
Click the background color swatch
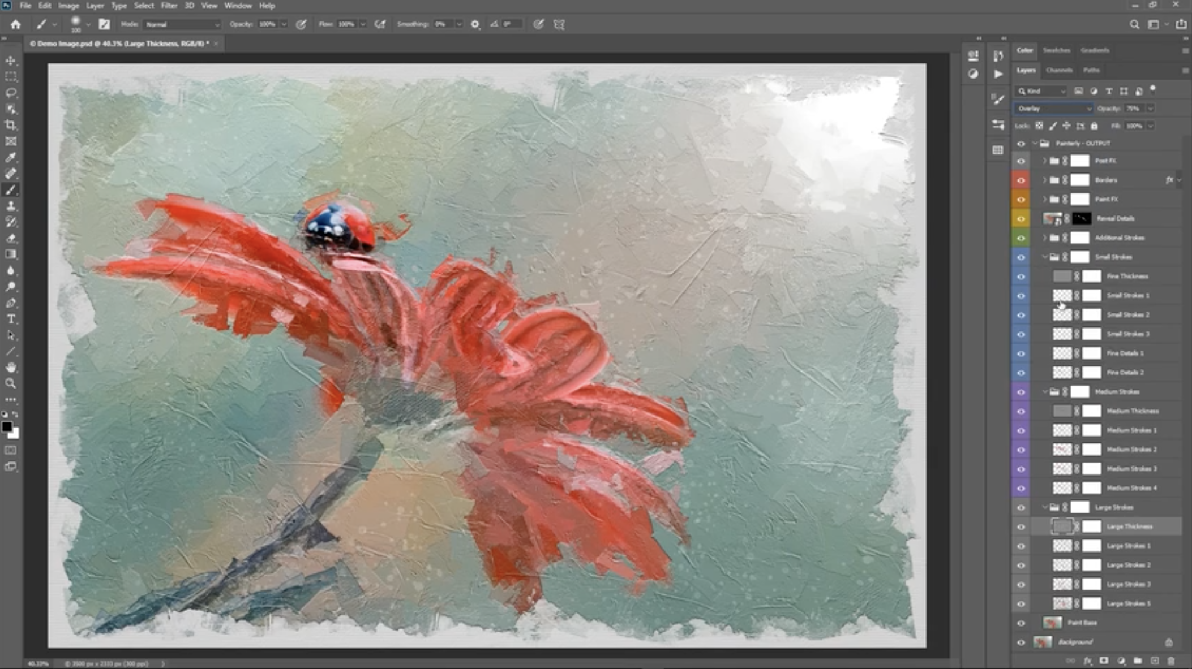(x=14, y=434)
